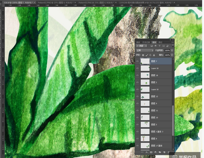
Task: Toggle visibility of 图层 13 layer
Action: pos(137,97)
